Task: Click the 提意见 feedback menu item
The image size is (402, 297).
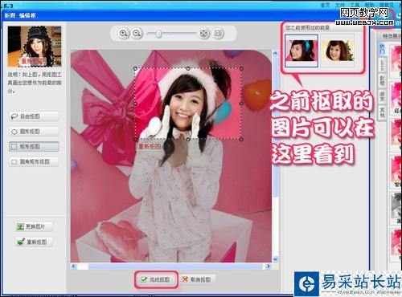Action: click(387, 5)
